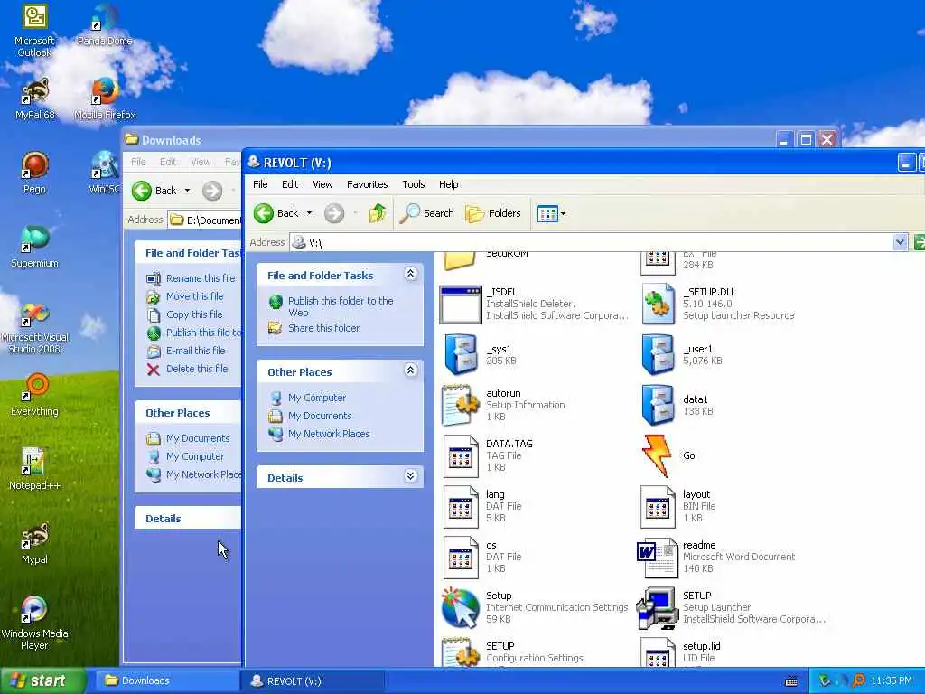Select Setup Internet Communication Settings icon
Image resolution: width=925 pixels, height=694 pixels.
pyautogui.click(x=461, y=608)
